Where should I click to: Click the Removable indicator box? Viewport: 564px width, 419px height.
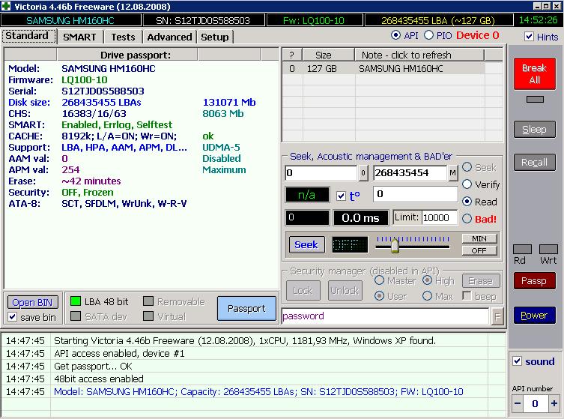click(148, 301)
